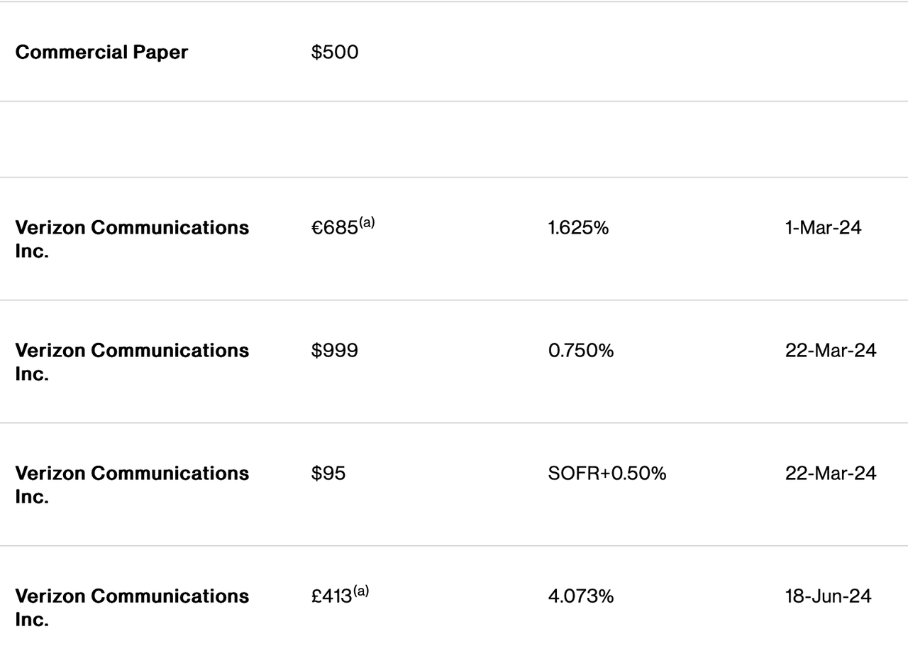Viewport: 908px width, 661px height.
Task: Select the $95 principal amount
Action: click(328, 474)
